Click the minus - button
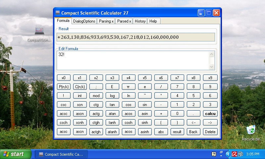The width and height of the screenshot is (265, 159). point(161,105)
